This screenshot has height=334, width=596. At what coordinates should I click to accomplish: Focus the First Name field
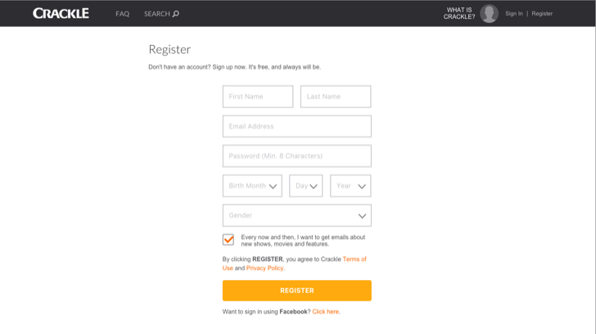point(258,97)
